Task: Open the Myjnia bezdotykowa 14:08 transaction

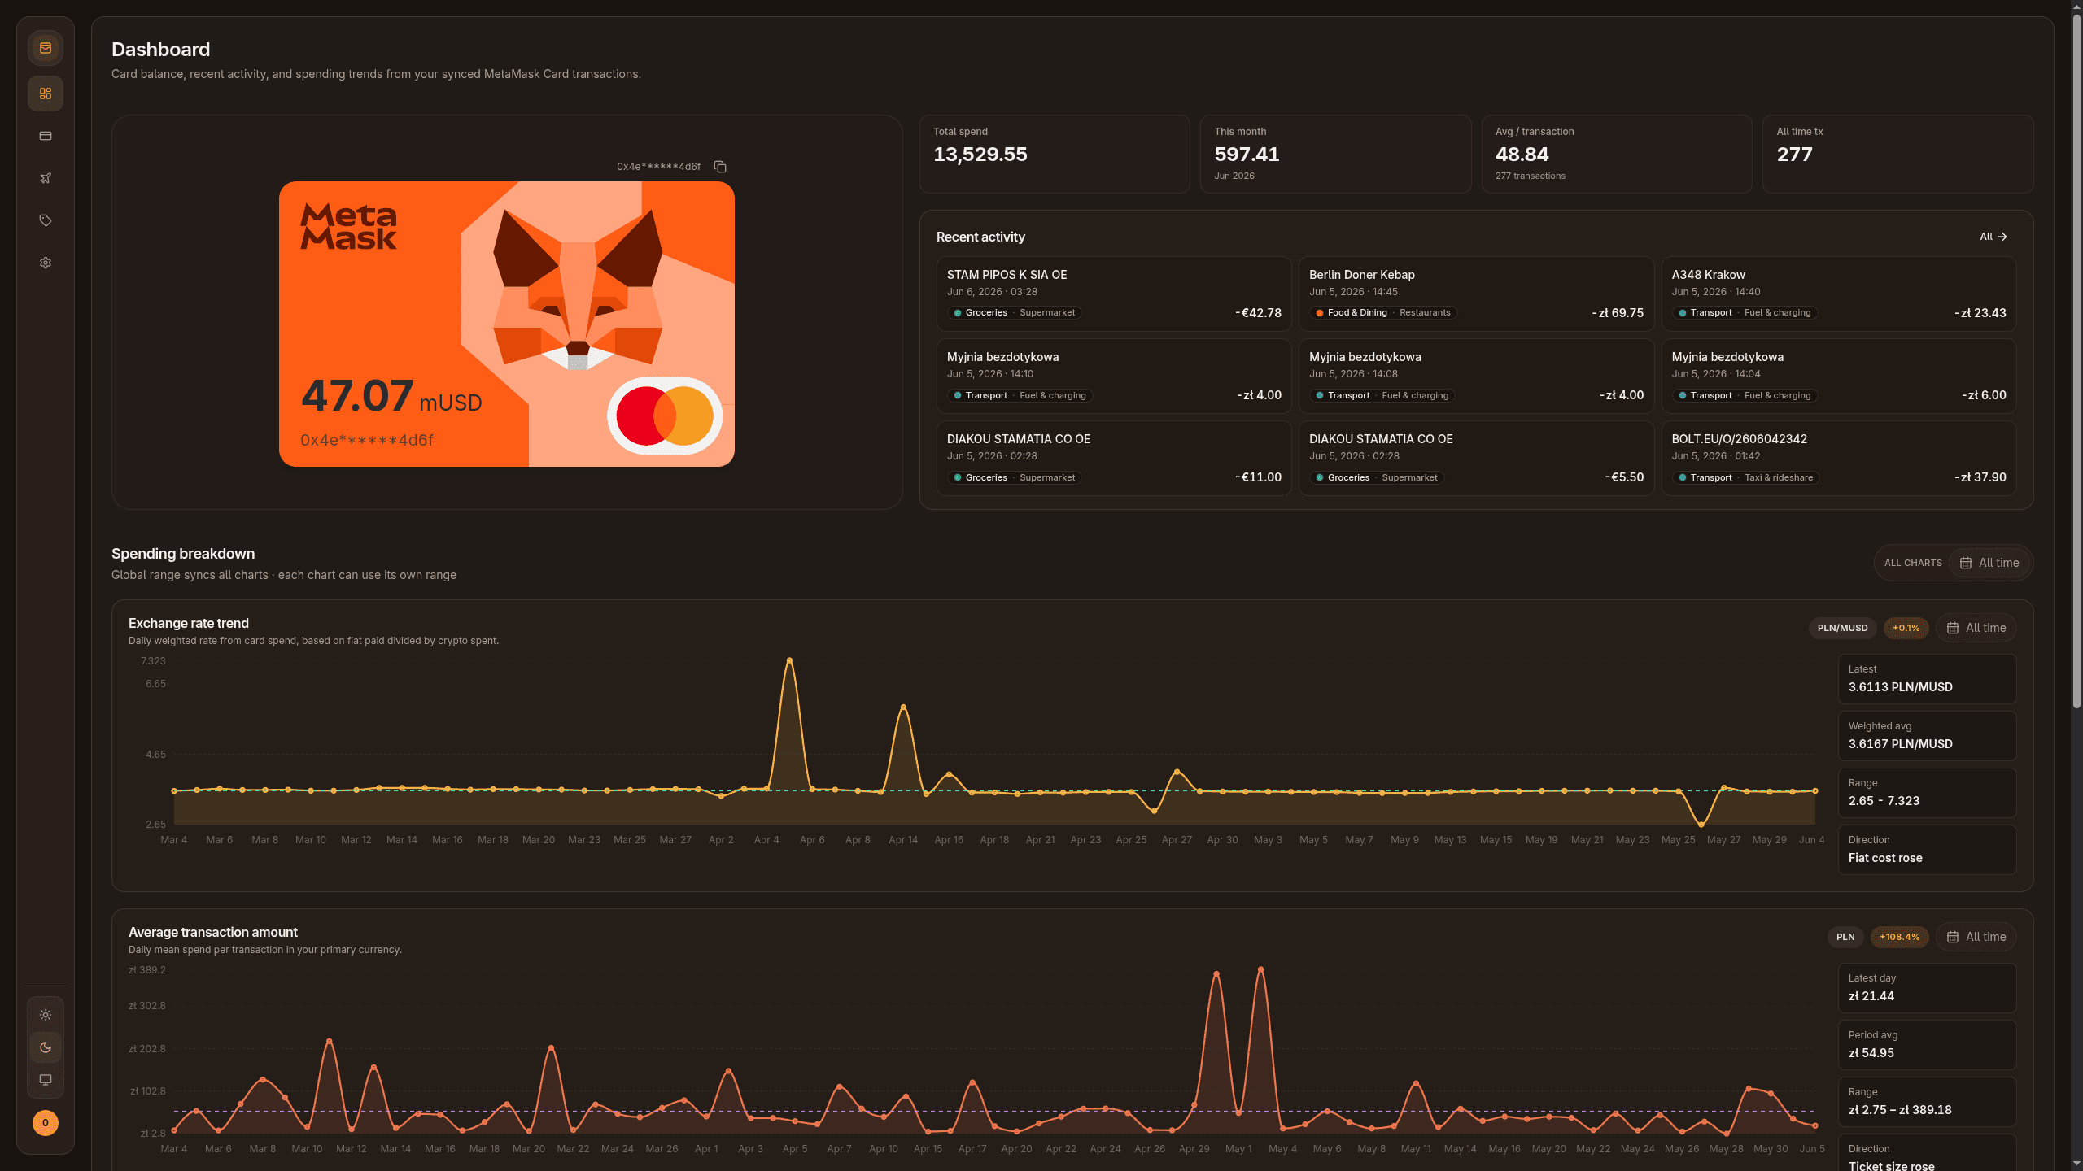Action: pos(1476,376)
